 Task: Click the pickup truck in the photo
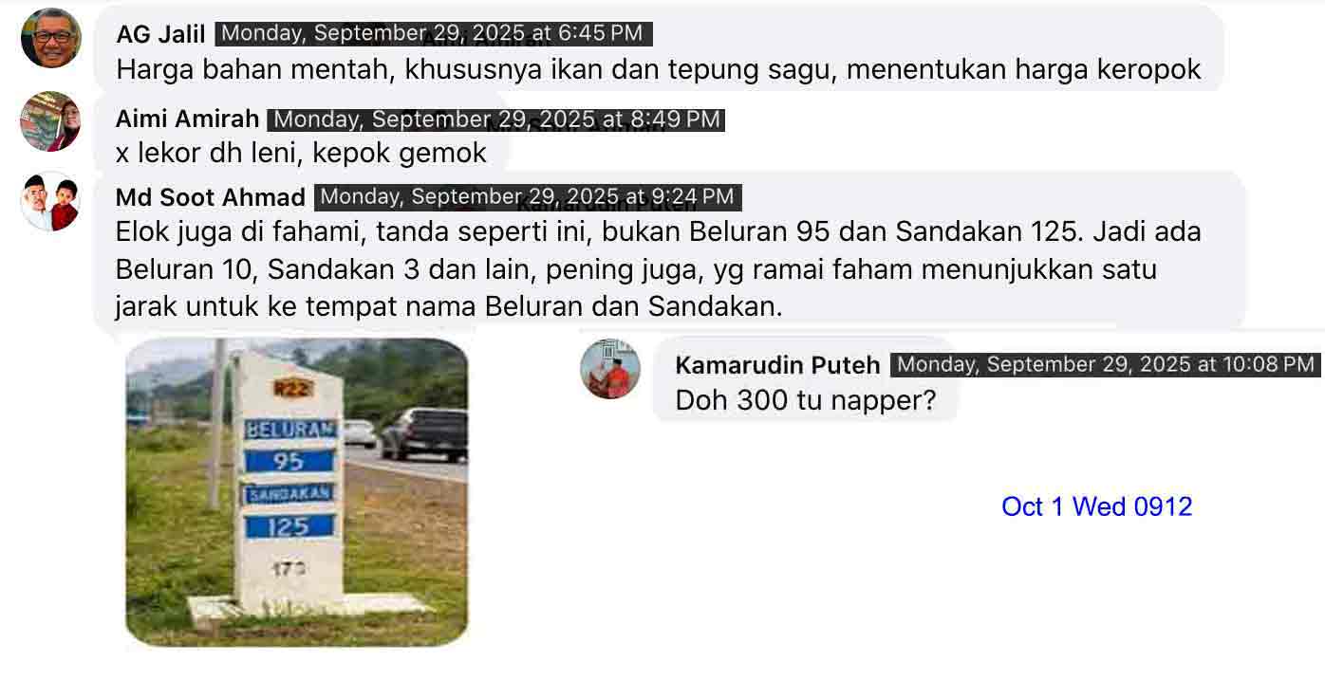click(x=424, y=433)
